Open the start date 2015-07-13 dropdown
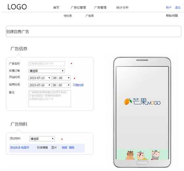 [x=40, y=78]
